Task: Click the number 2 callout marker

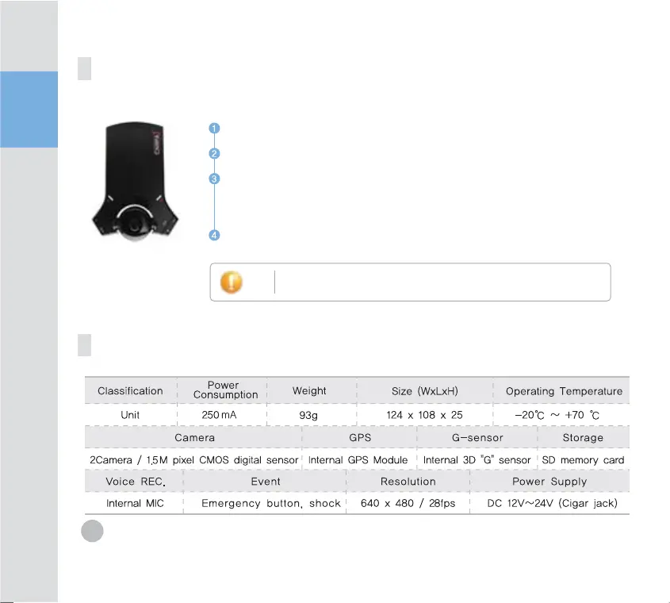Action: [x=215, y=154]
